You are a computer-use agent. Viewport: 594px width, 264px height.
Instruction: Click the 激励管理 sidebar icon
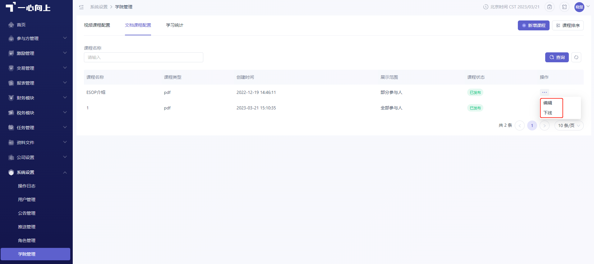[x=11, y=53]
